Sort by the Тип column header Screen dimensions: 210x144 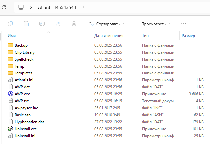click(145, 36)
